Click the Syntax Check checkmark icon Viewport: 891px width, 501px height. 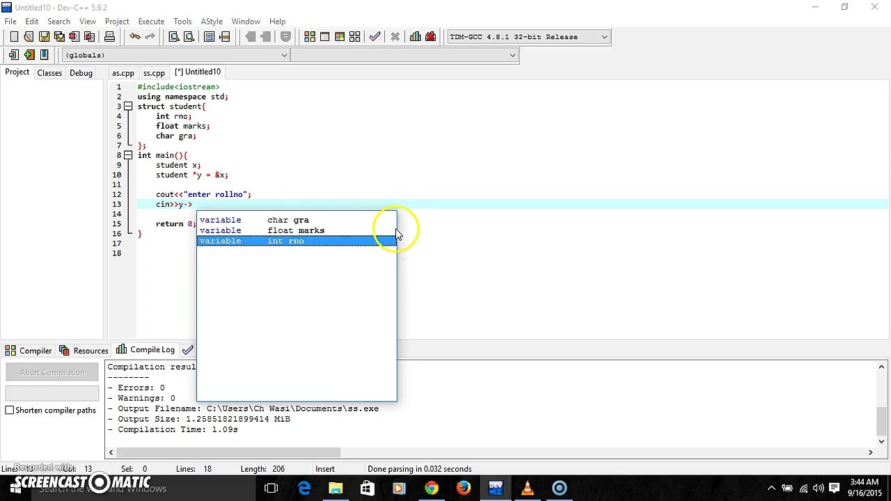(375, 37)
